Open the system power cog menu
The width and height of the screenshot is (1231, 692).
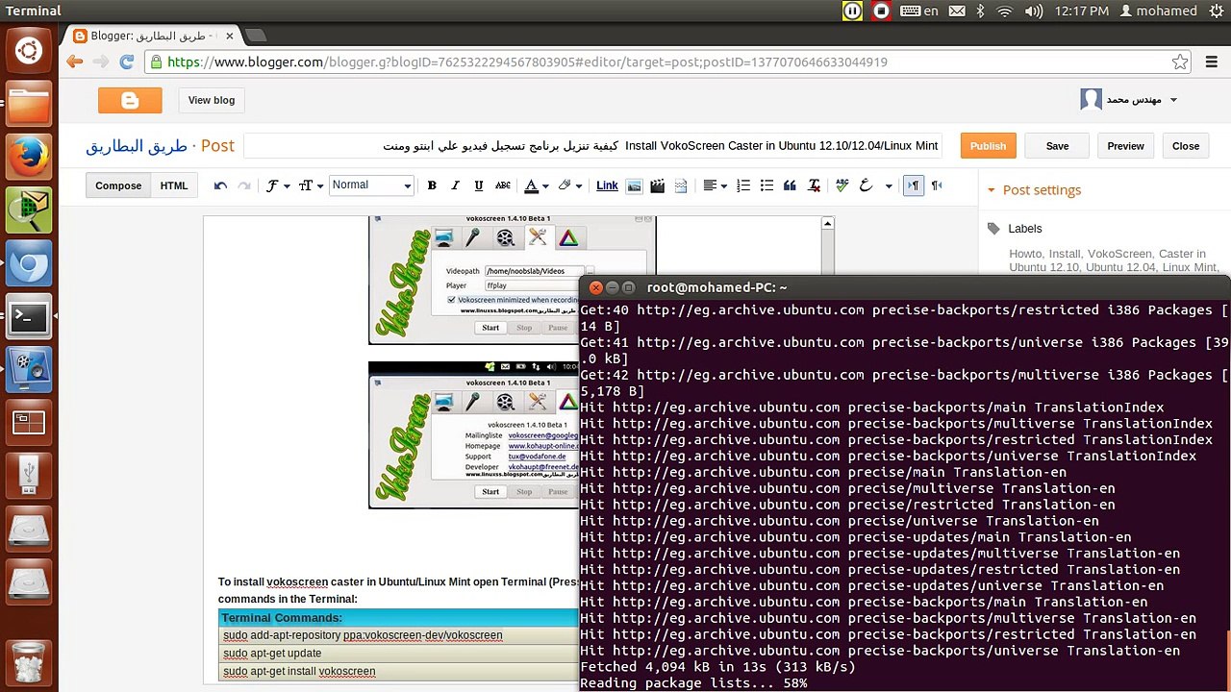click(x=1217, y=11)
